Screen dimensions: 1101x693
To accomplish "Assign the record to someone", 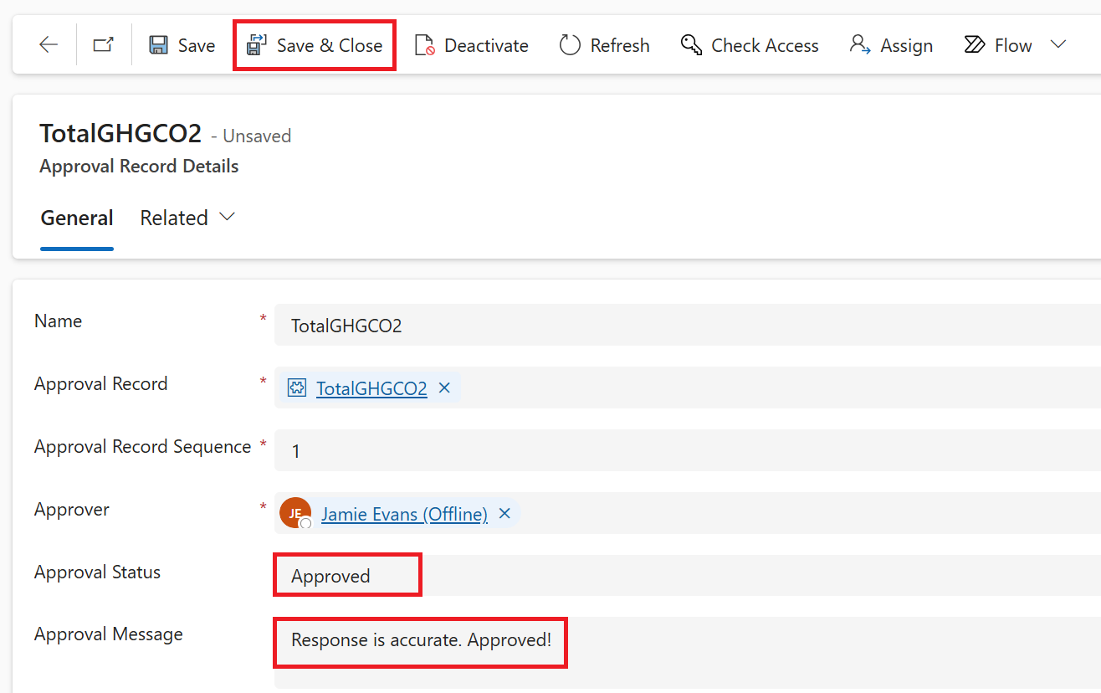I will pyautogui.click(x=891, y=45).
